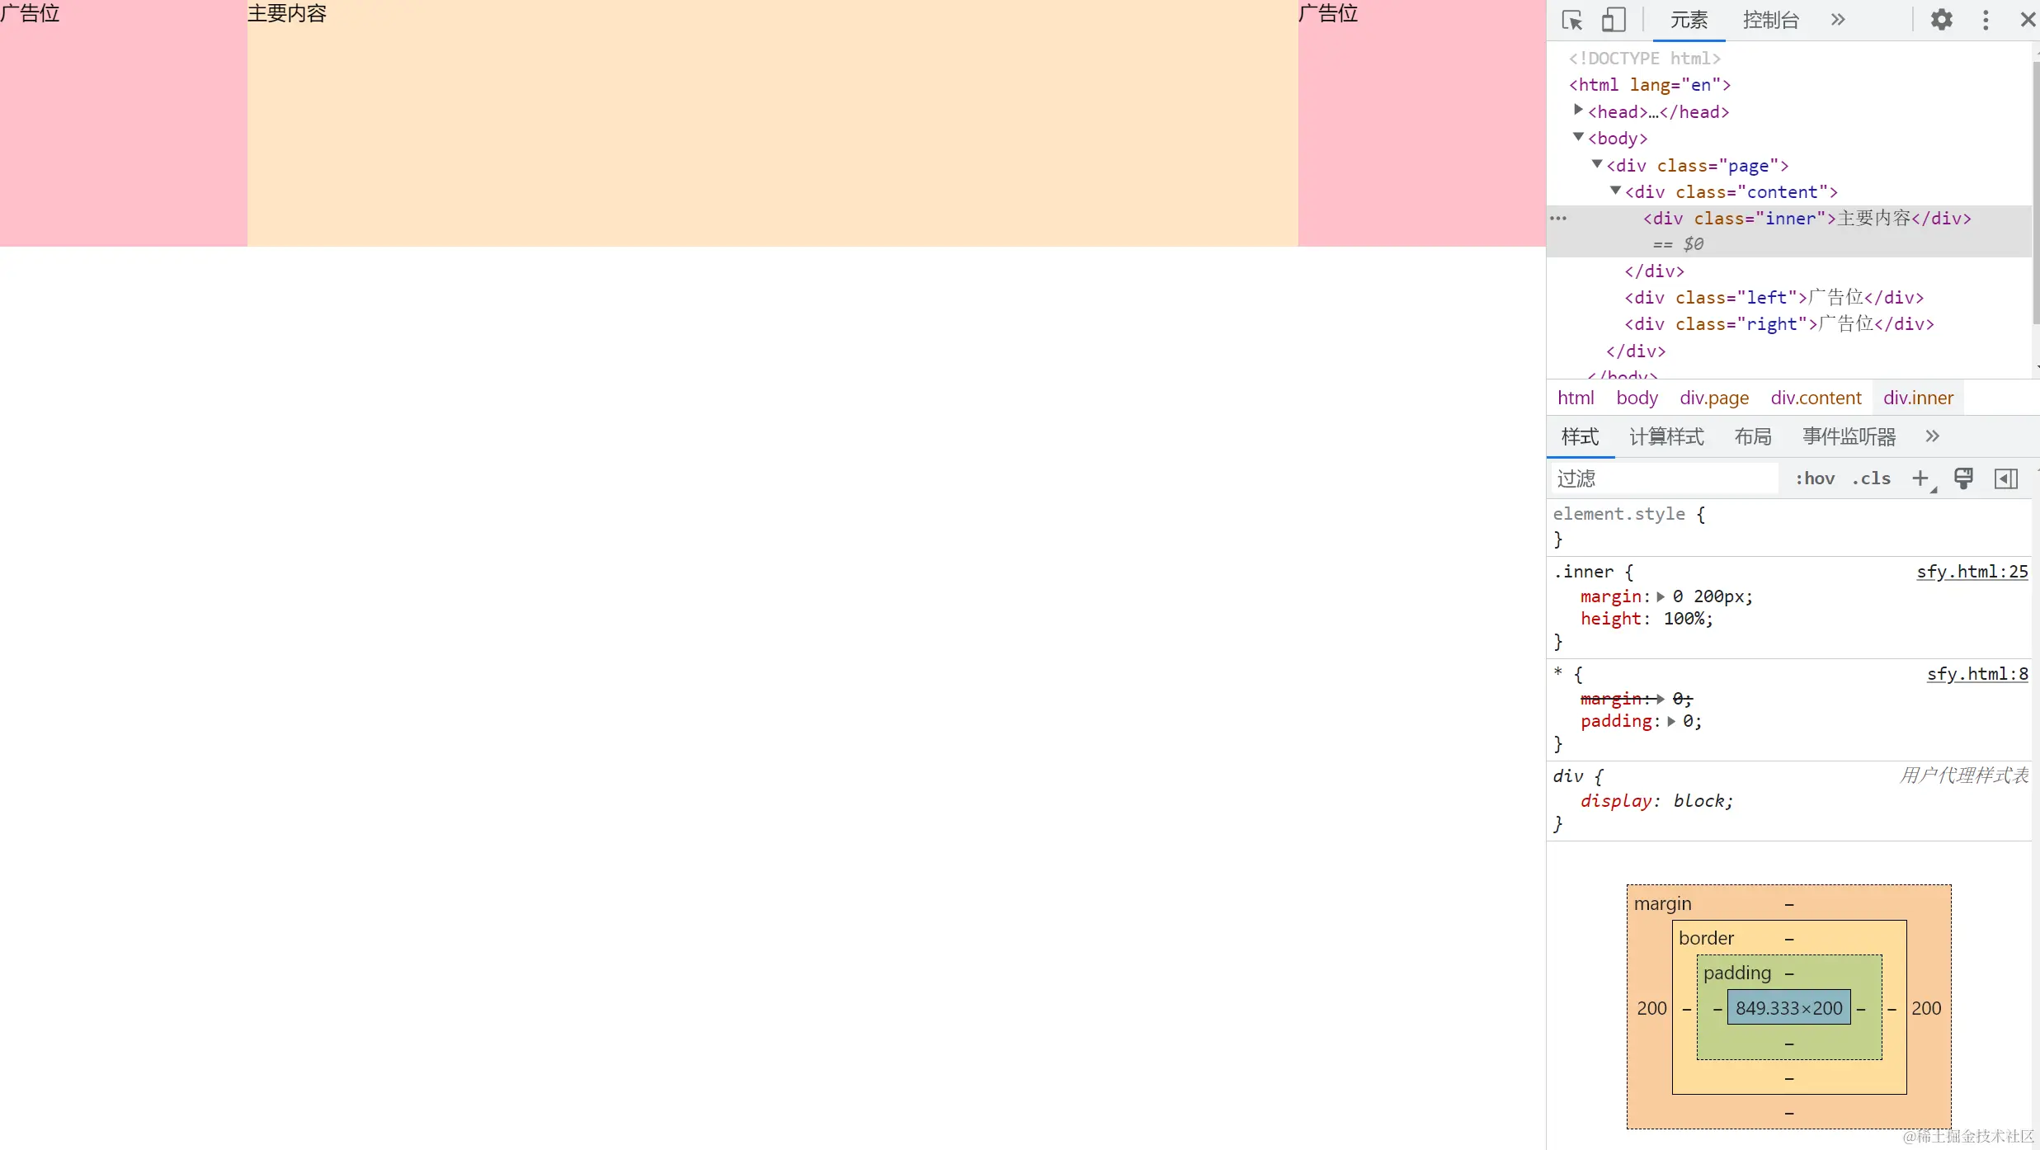Open the DevTools three-dot menu
The width and height of the screenshot is (2040, 1150).
[1986, 20]
